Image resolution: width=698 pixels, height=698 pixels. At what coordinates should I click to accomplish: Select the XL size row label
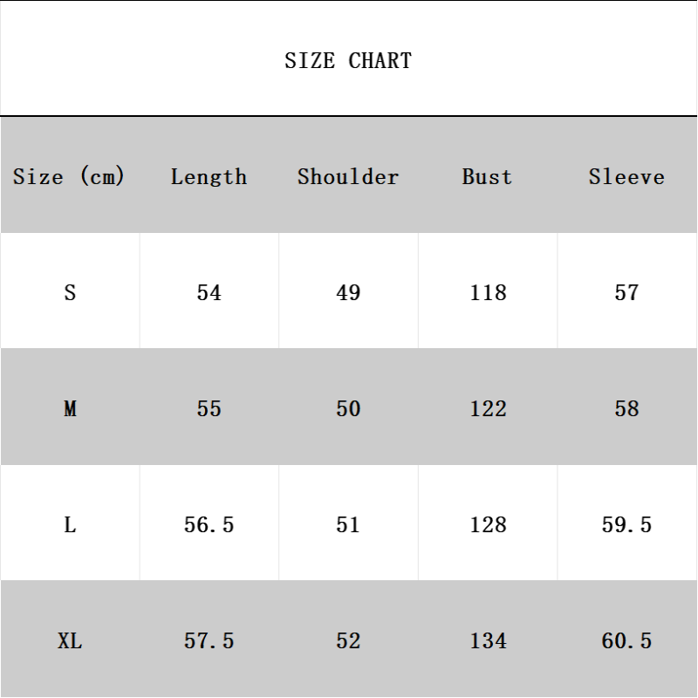click(70, 640)
